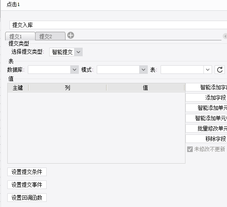Expand the 表 combo box arrow
This screenshot has width=227, height=207.
point(208,70)
